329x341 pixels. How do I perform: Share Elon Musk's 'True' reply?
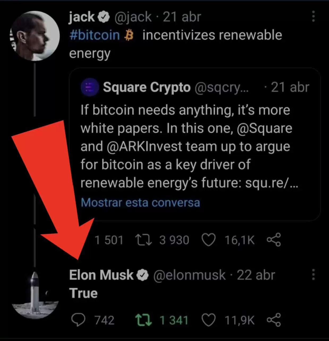pos(274,320)
